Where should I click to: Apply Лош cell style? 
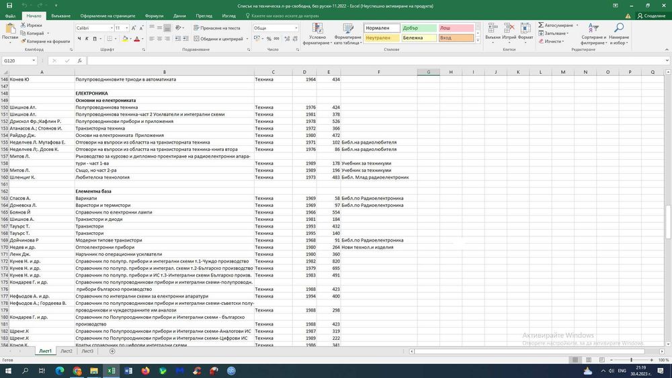click(456, 28)
